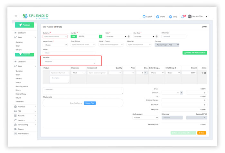Open the product search dropdown in the row
The image size is (225, 153).
pos(60,73)
